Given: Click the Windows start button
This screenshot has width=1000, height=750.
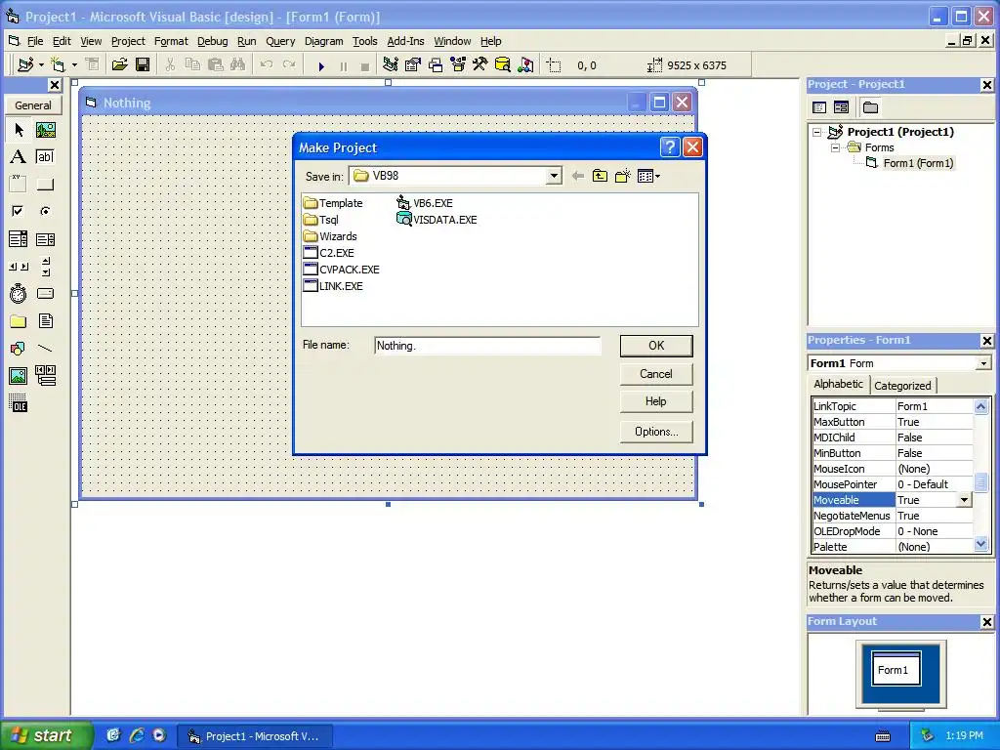Looking at the screenshot, I should click(x=46, y=735).
